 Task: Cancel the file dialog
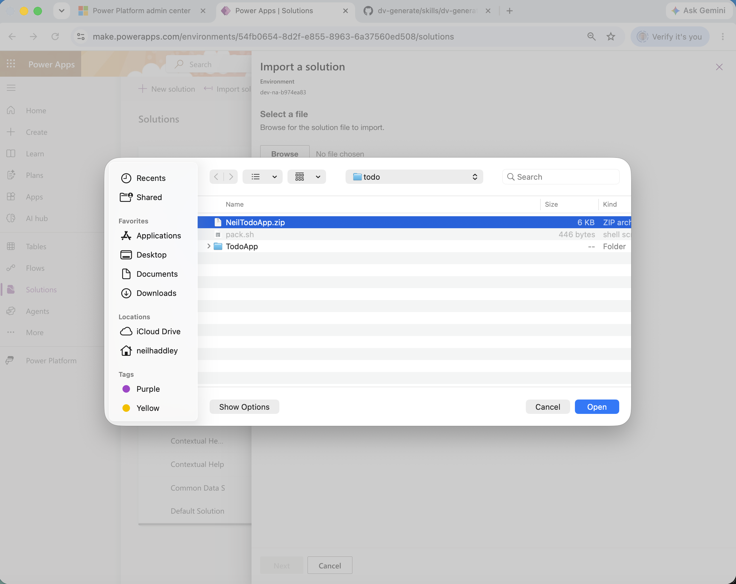pos(548,406)
